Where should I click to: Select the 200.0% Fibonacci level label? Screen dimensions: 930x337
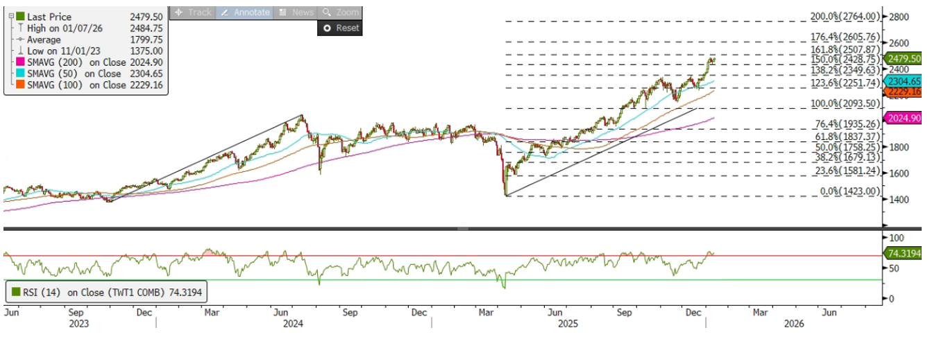click(845, 17)
